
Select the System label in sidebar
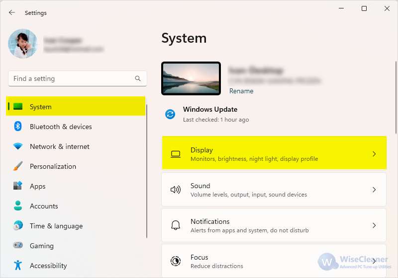[41, 107]
